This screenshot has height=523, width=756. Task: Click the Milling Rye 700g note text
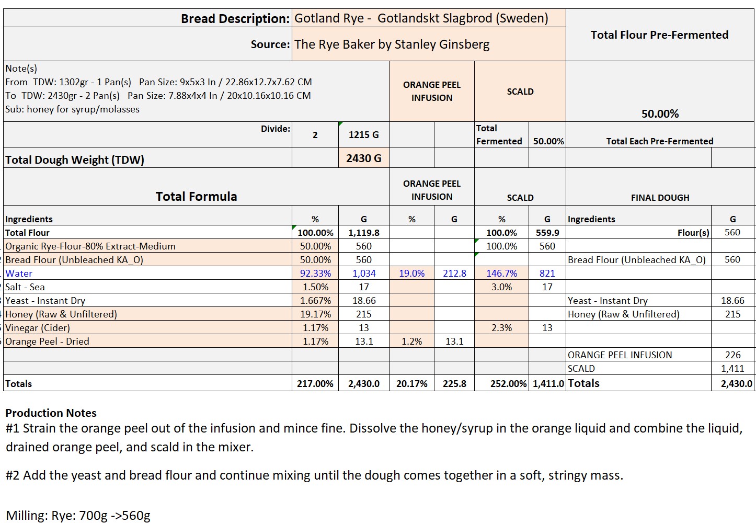[x=78, y=516]
